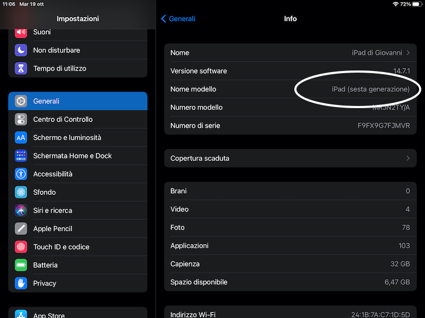Tap the Non disturbare moon icon

click(21, 50)
